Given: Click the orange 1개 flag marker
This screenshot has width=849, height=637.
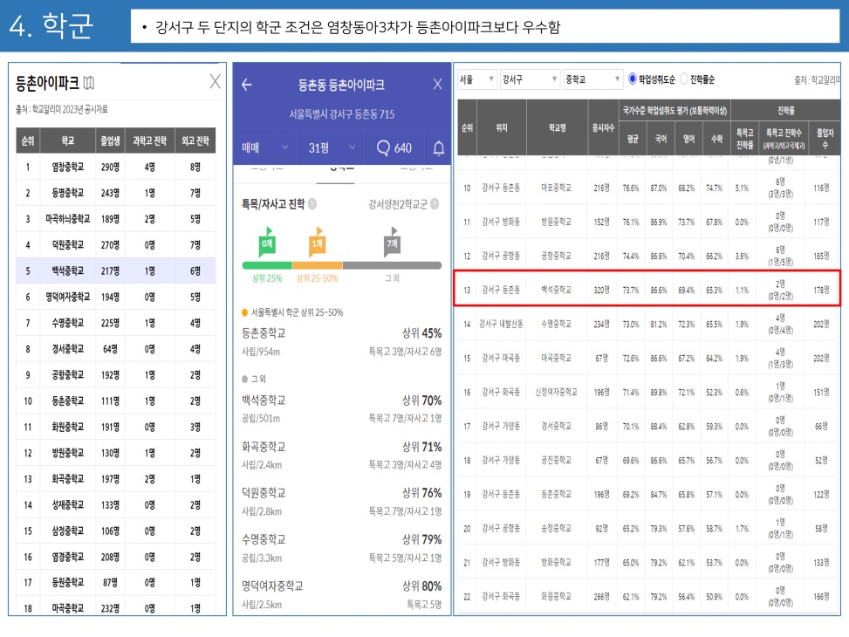Looking at the screenshot, I should [x=318, y=242].
